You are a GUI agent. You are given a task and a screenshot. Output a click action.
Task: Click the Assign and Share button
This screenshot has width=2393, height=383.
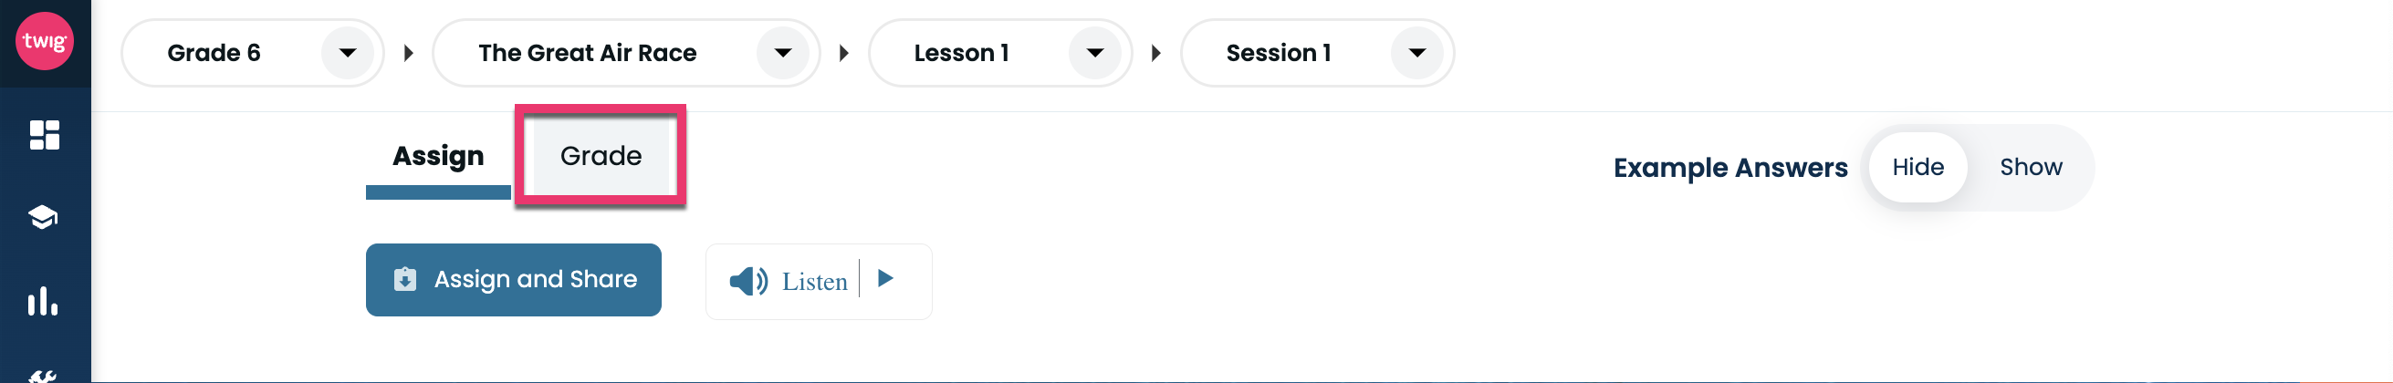click(513, 280)
